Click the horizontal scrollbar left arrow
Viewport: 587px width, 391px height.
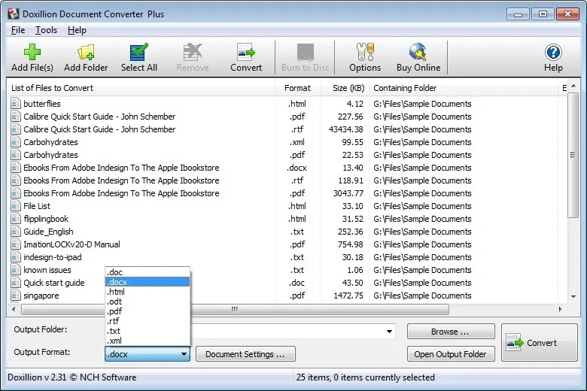point(14,309)
